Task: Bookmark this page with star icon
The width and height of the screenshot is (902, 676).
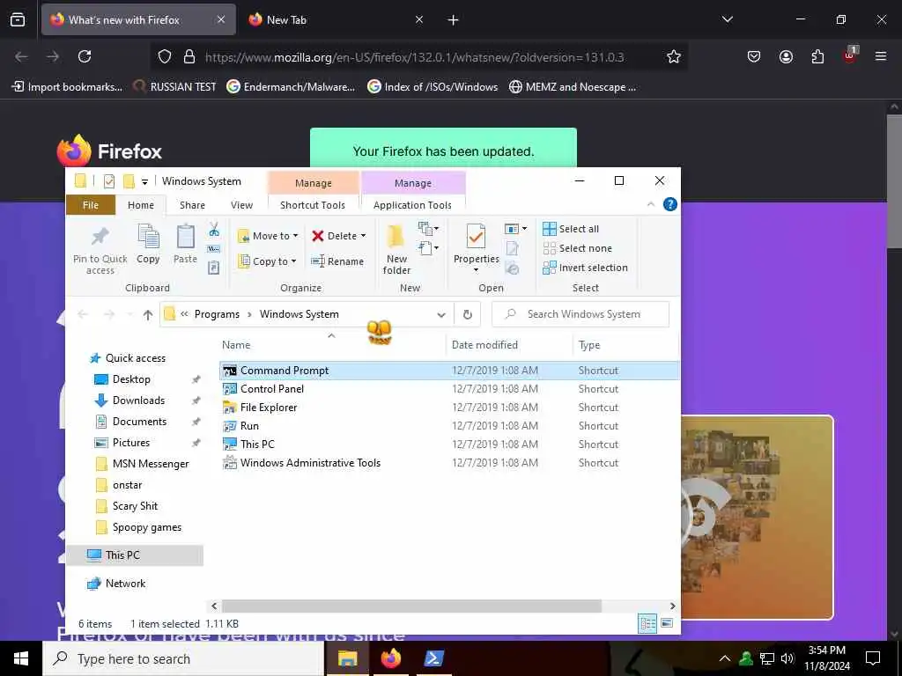Action: point(674,56)
